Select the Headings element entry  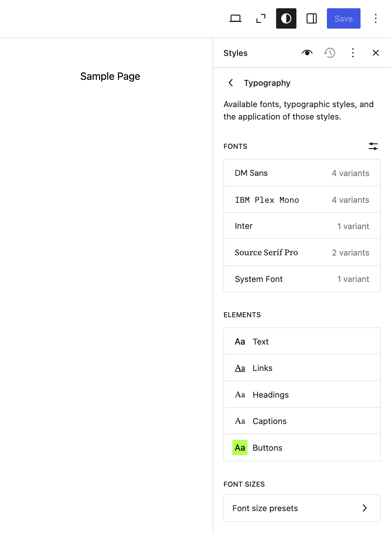302,394
